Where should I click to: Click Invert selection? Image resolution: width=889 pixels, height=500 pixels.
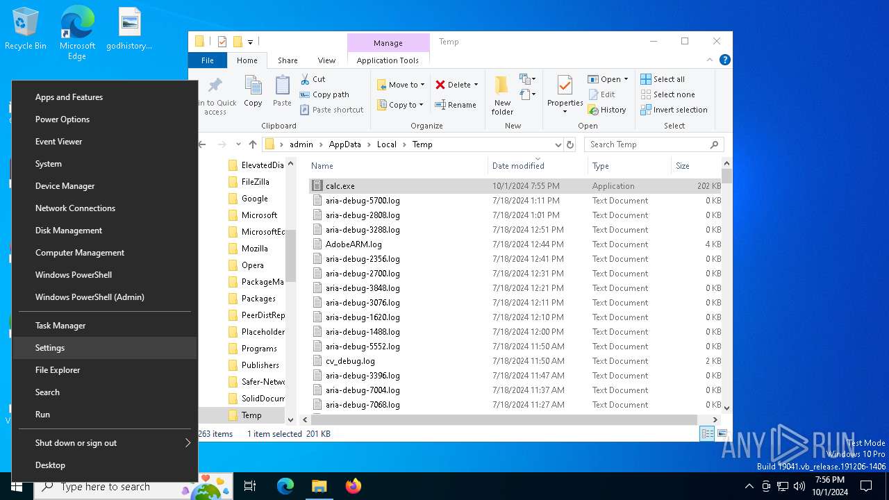click(674, 110)
